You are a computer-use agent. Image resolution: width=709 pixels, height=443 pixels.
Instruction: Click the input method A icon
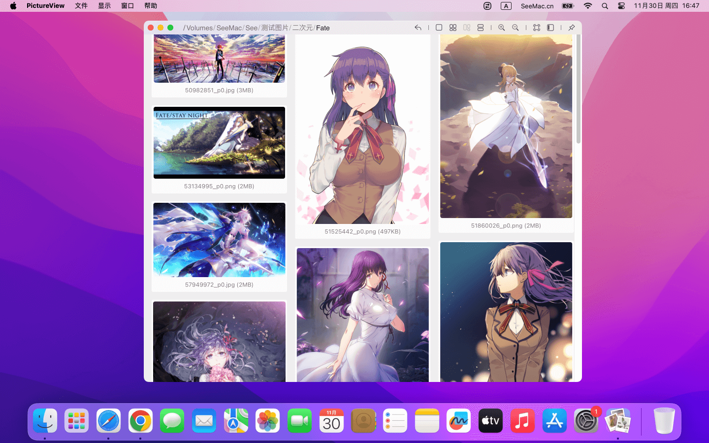click(x=506, y=6)
